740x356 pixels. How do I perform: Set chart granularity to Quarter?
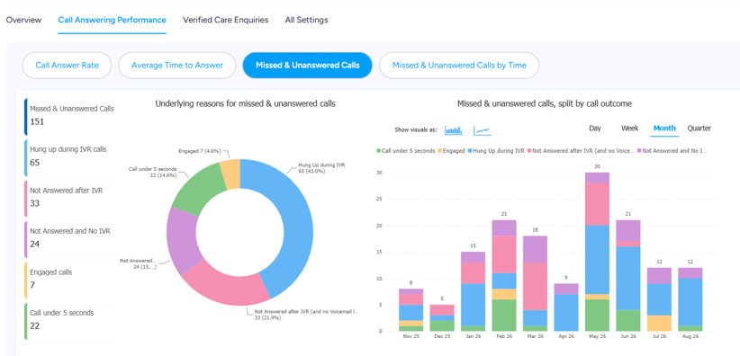point(699,129)
